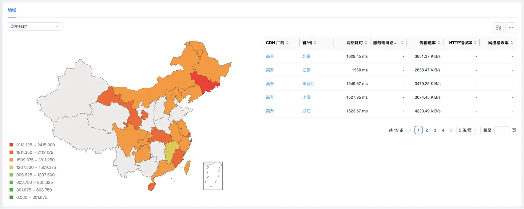524x209 pixels.
Task: Open the 北京 province link
Action: (306, 56)
